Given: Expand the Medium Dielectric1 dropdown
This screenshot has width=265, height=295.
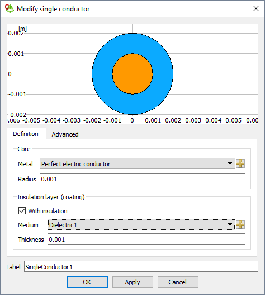Looking at the screenshot, I should 141,224.
